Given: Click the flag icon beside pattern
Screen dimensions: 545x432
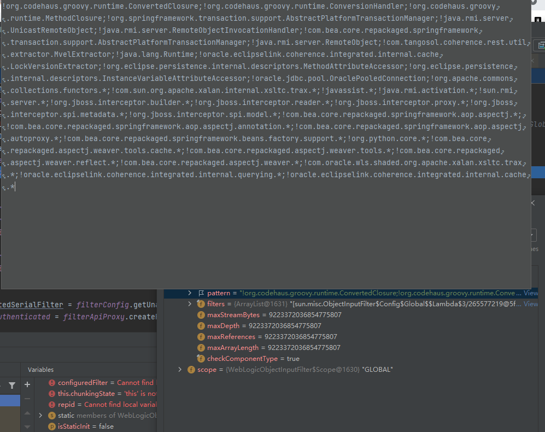Looking at the screenshot, I should click(201, 293).
